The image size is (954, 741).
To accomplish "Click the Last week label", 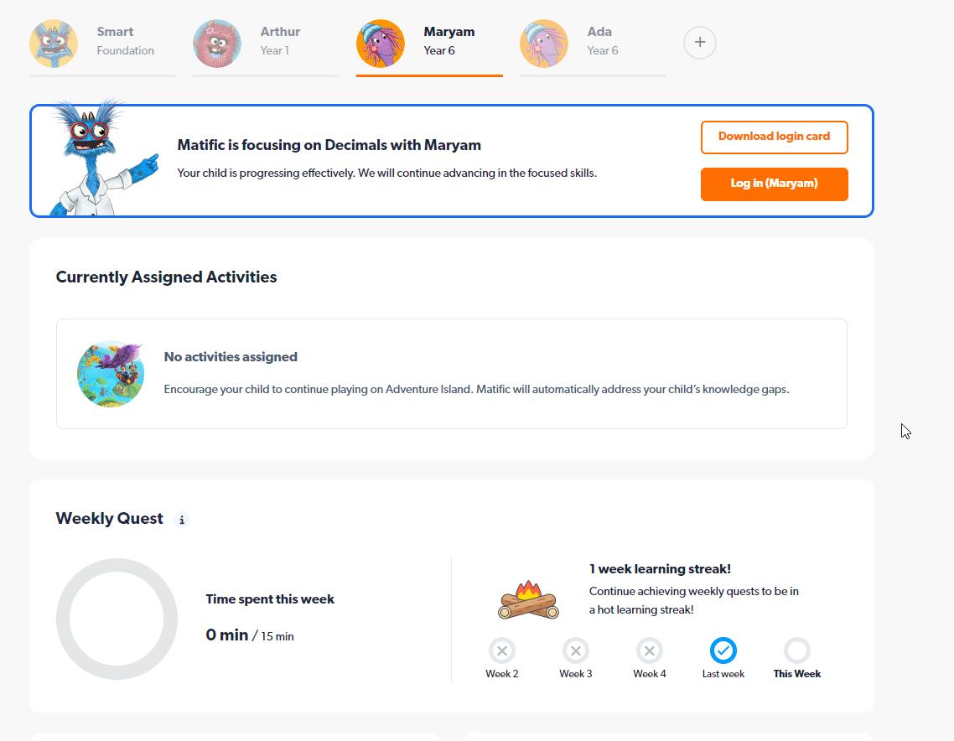I will click(723, 674).
